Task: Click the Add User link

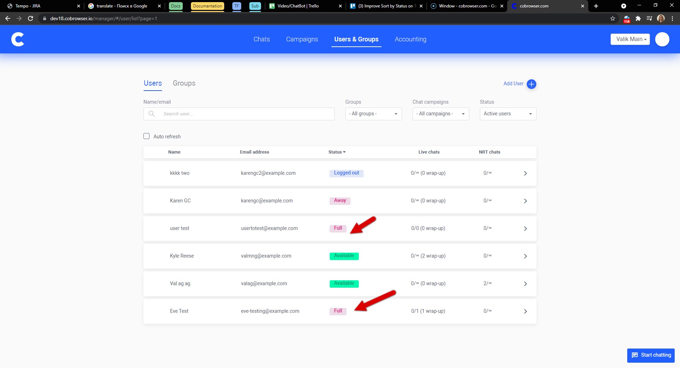Action: click(x=513, y=84)
